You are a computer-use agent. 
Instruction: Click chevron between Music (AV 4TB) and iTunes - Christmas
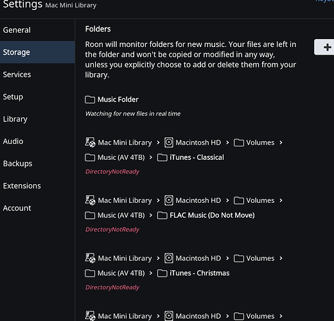pyautogui.click(x=151, y=273)
